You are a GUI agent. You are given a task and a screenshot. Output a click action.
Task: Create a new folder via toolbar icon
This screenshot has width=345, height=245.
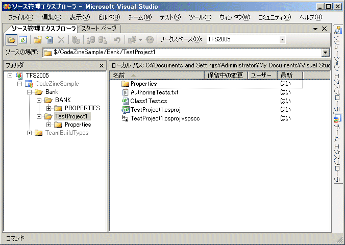(x=38, y=40)
